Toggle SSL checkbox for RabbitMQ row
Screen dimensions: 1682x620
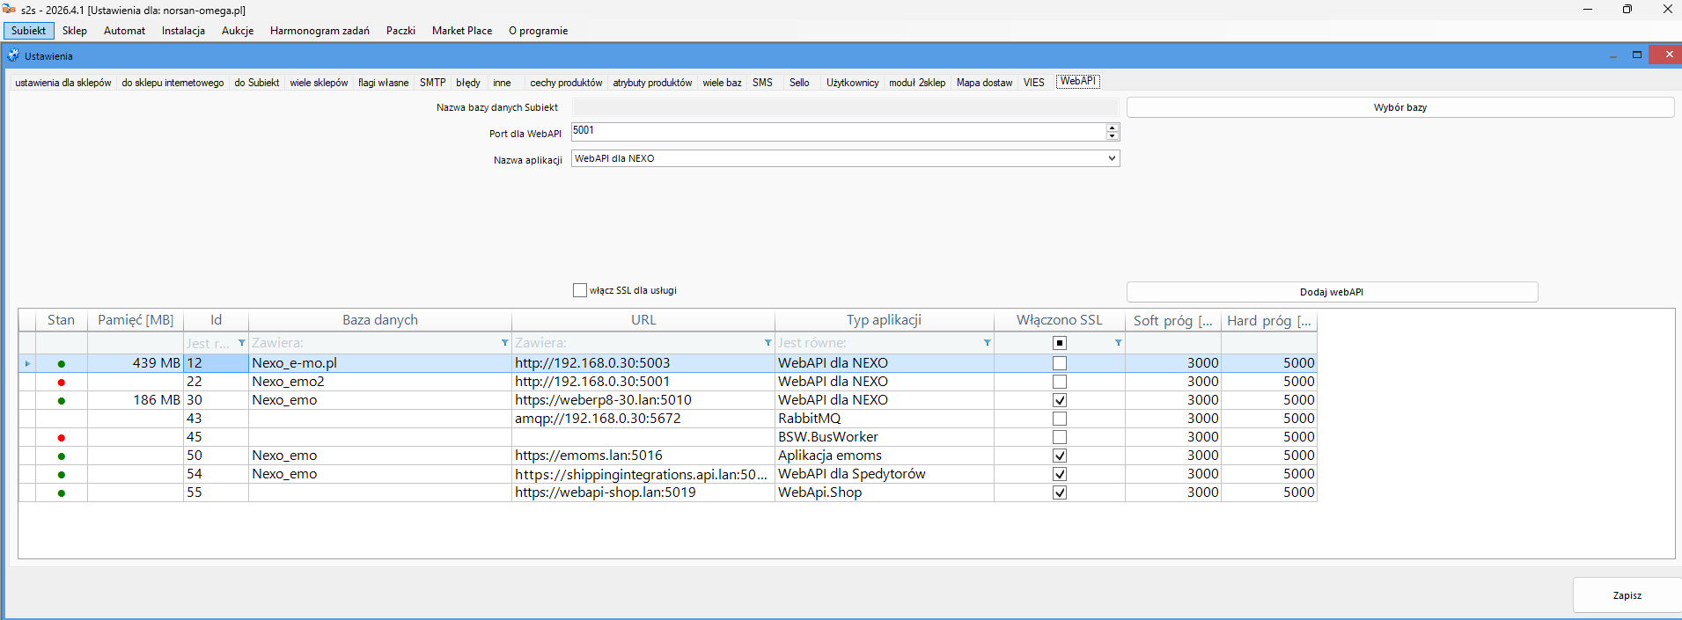click(x=1060, y=419)
